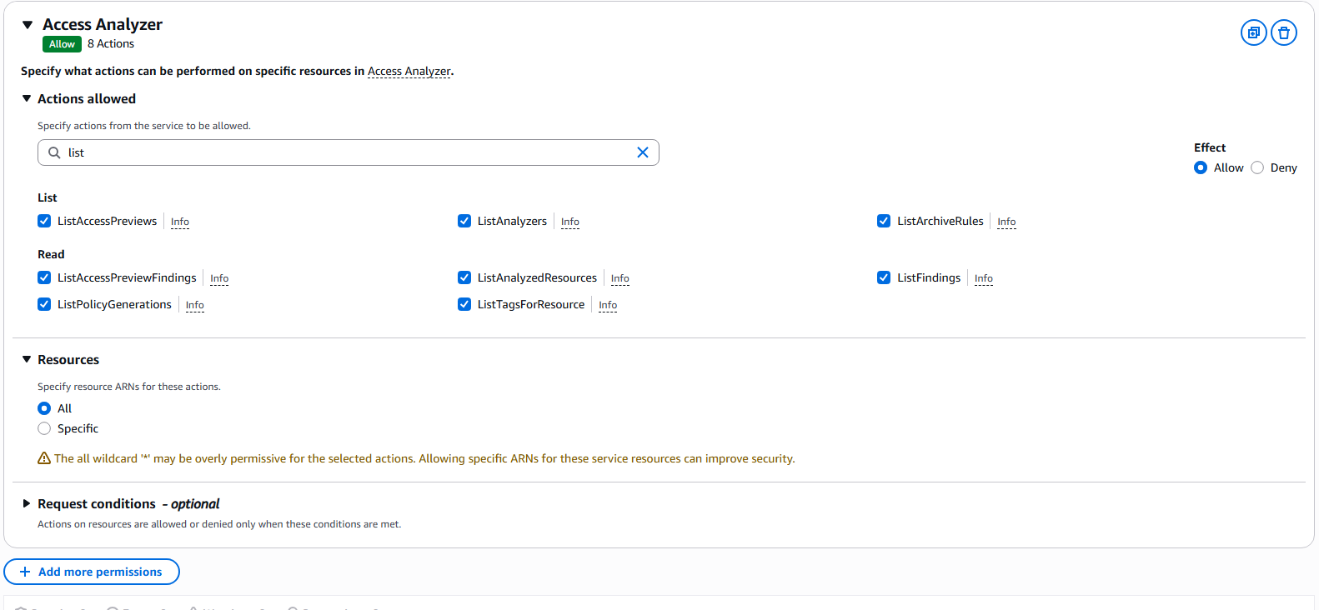The height and width of the screenshot is (610, 1319).
Task: Click the search magnifier icon
Action: click(x=54, y=152)
